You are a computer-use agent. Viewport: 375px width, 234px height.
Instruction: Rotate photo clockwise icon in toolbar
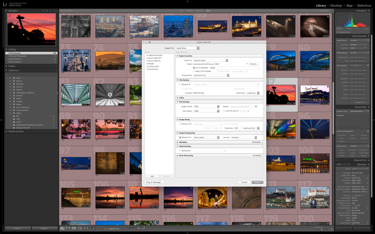[143, 228]
